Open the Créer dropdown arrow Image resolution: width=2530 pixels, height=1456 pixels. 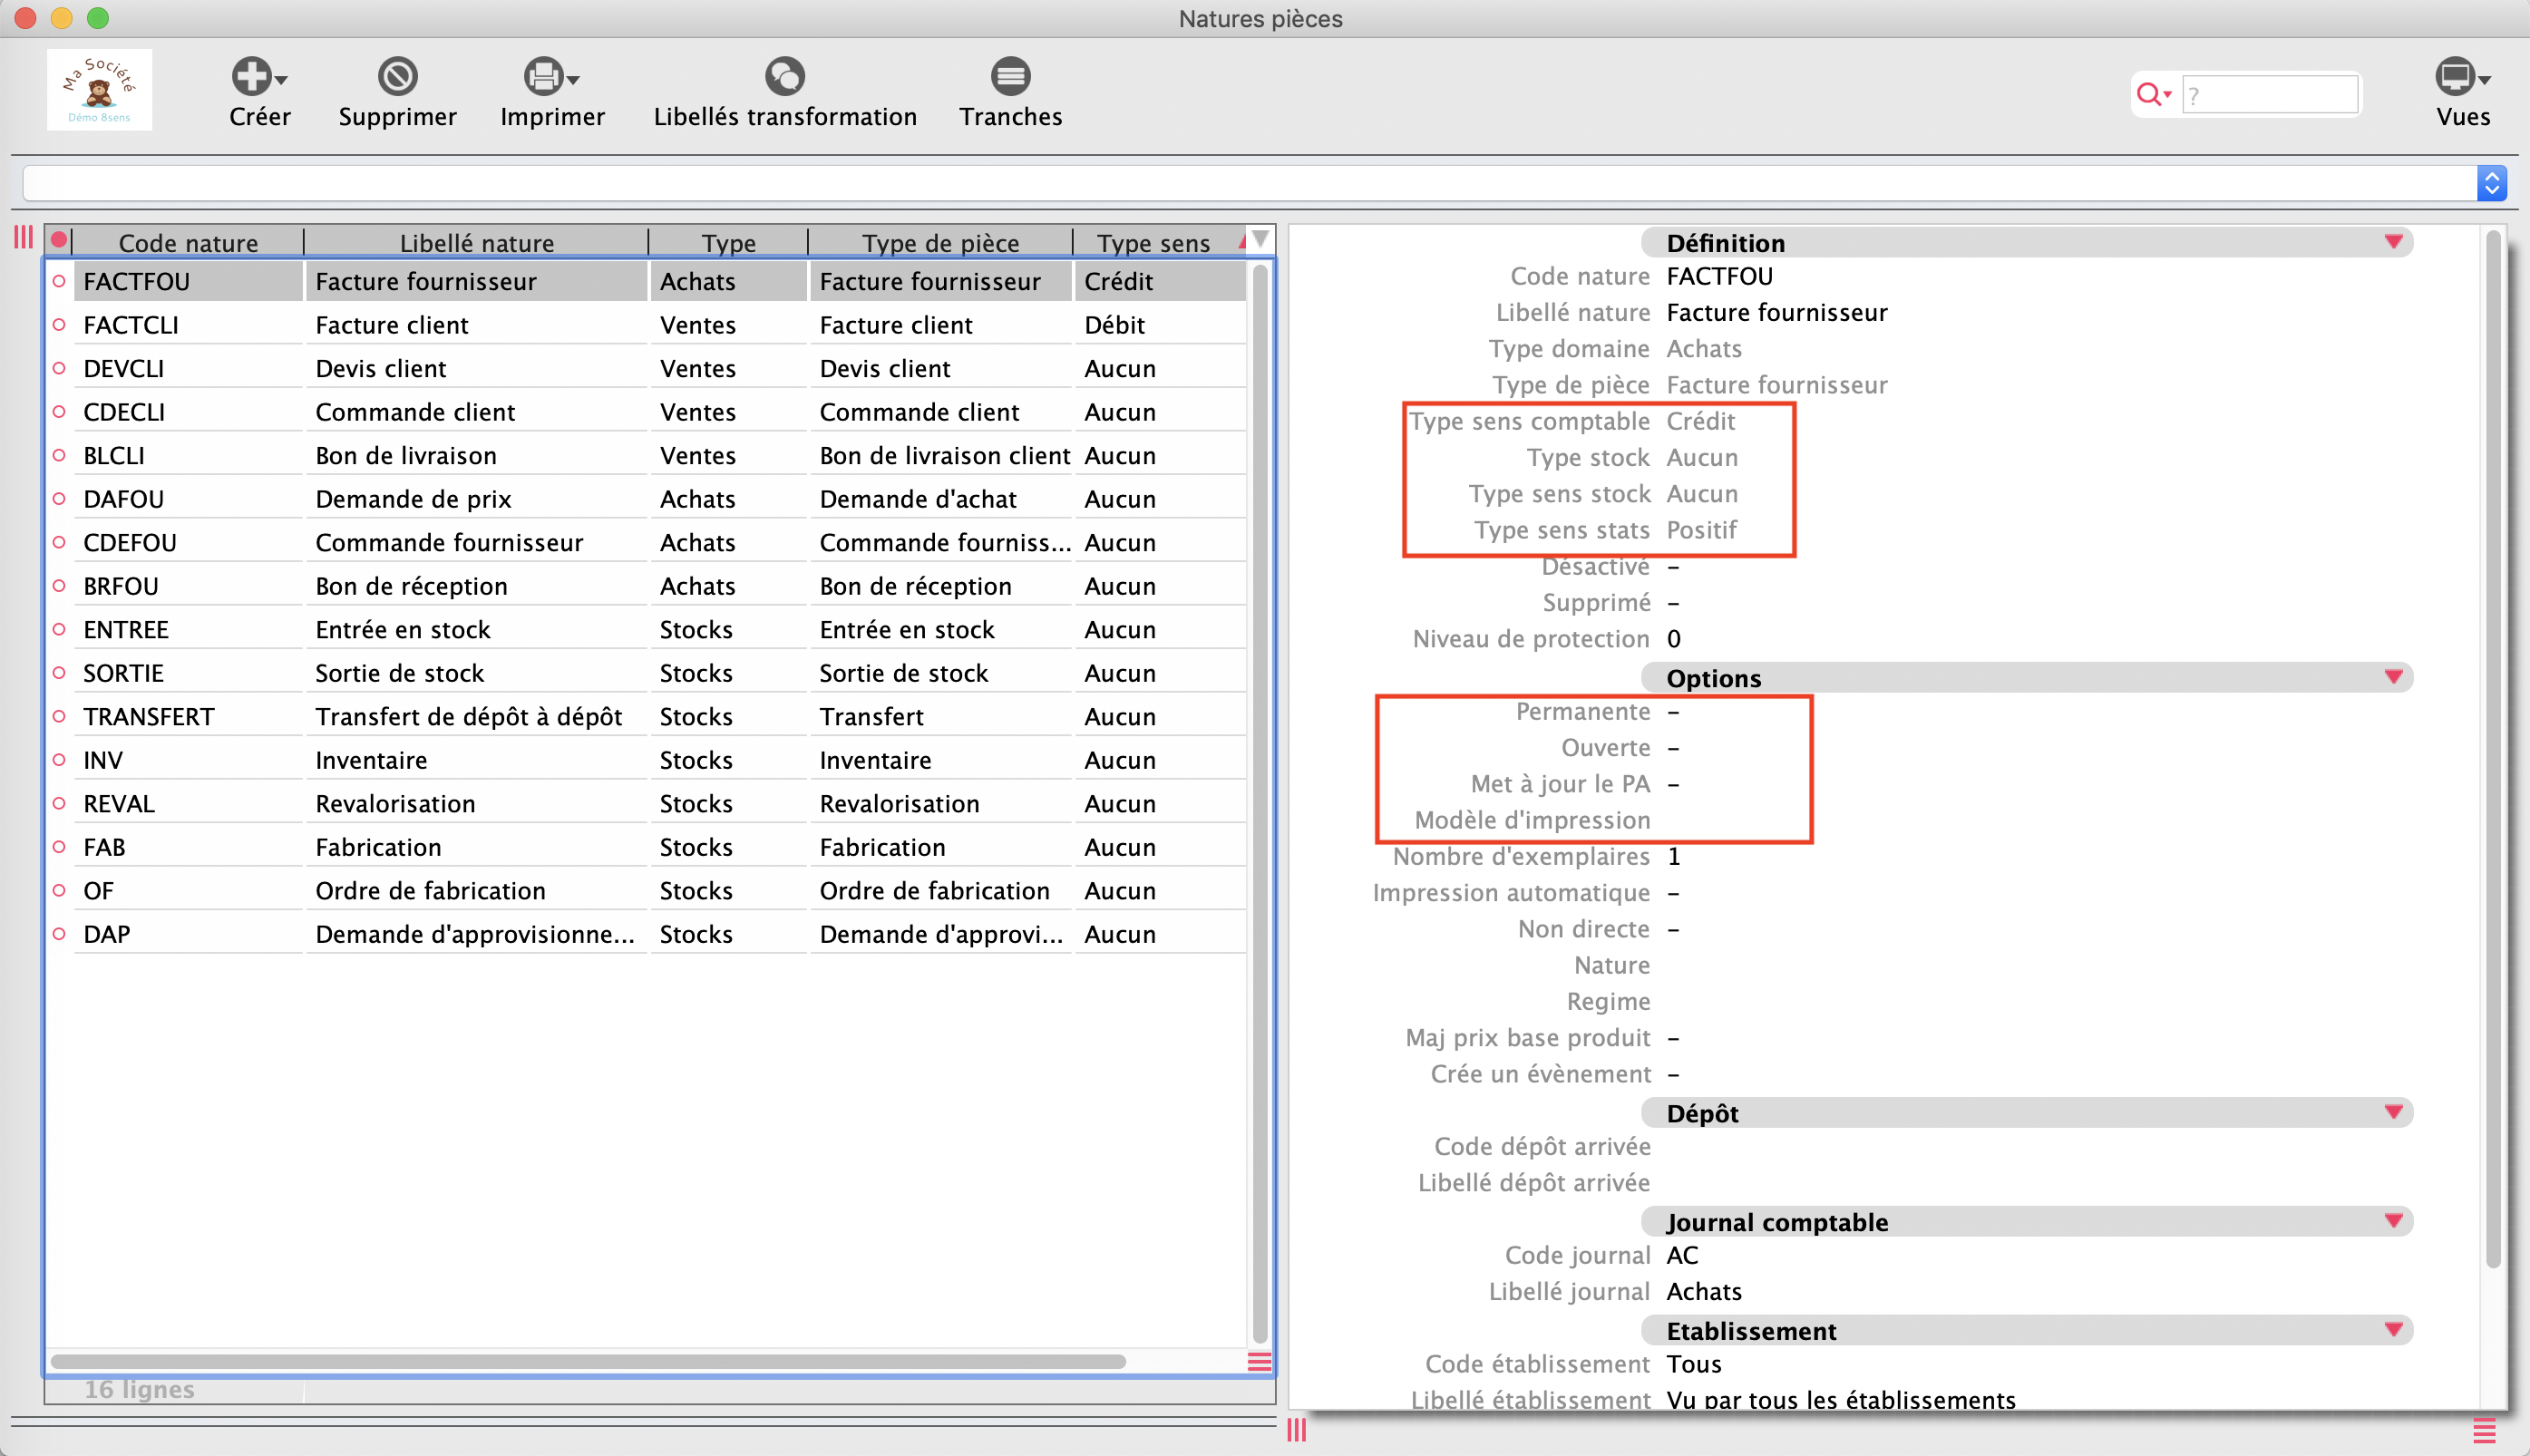(281, 80)
